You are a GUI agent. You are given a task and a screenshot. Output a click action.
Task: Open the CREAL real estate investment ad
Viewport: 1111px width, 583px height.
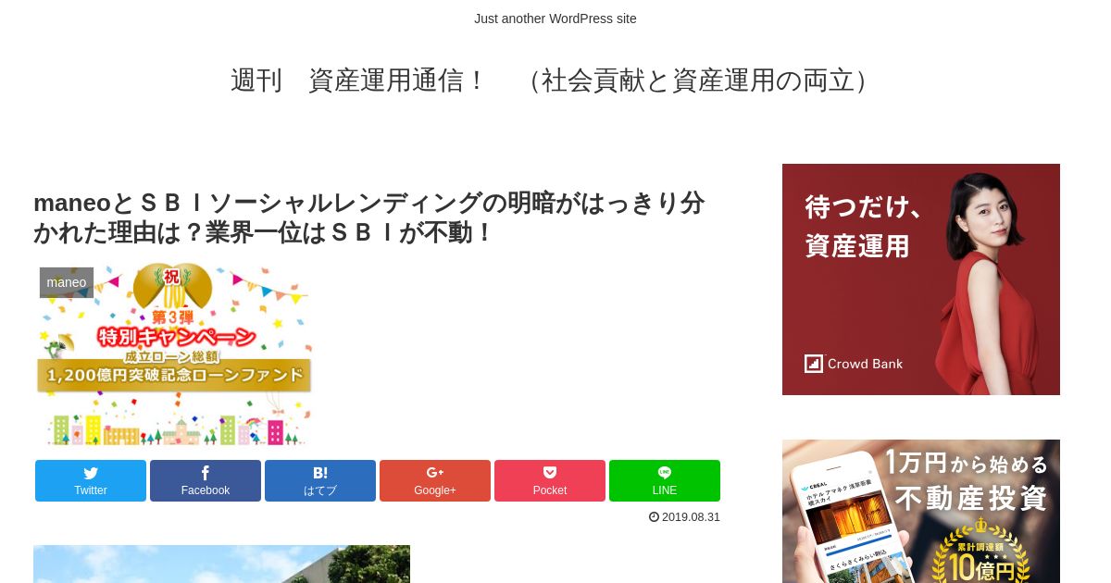(921, 511)
